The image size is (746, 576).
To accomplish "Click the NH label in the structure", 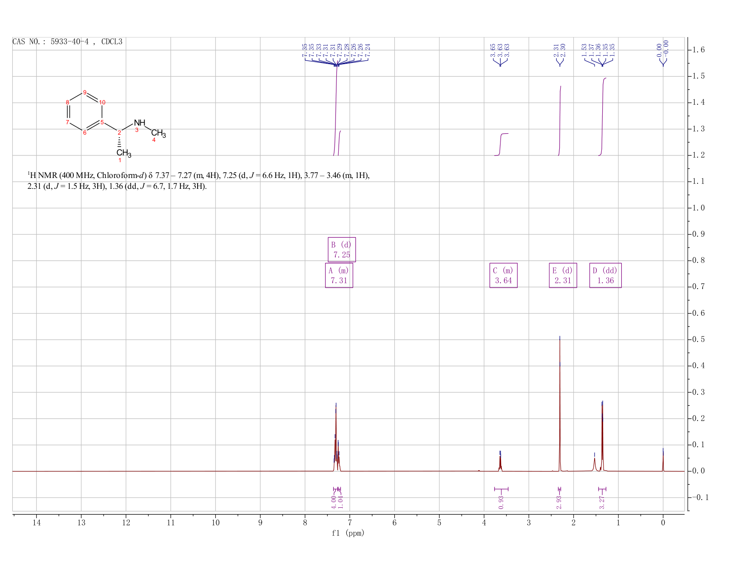I will pos(140,122).
